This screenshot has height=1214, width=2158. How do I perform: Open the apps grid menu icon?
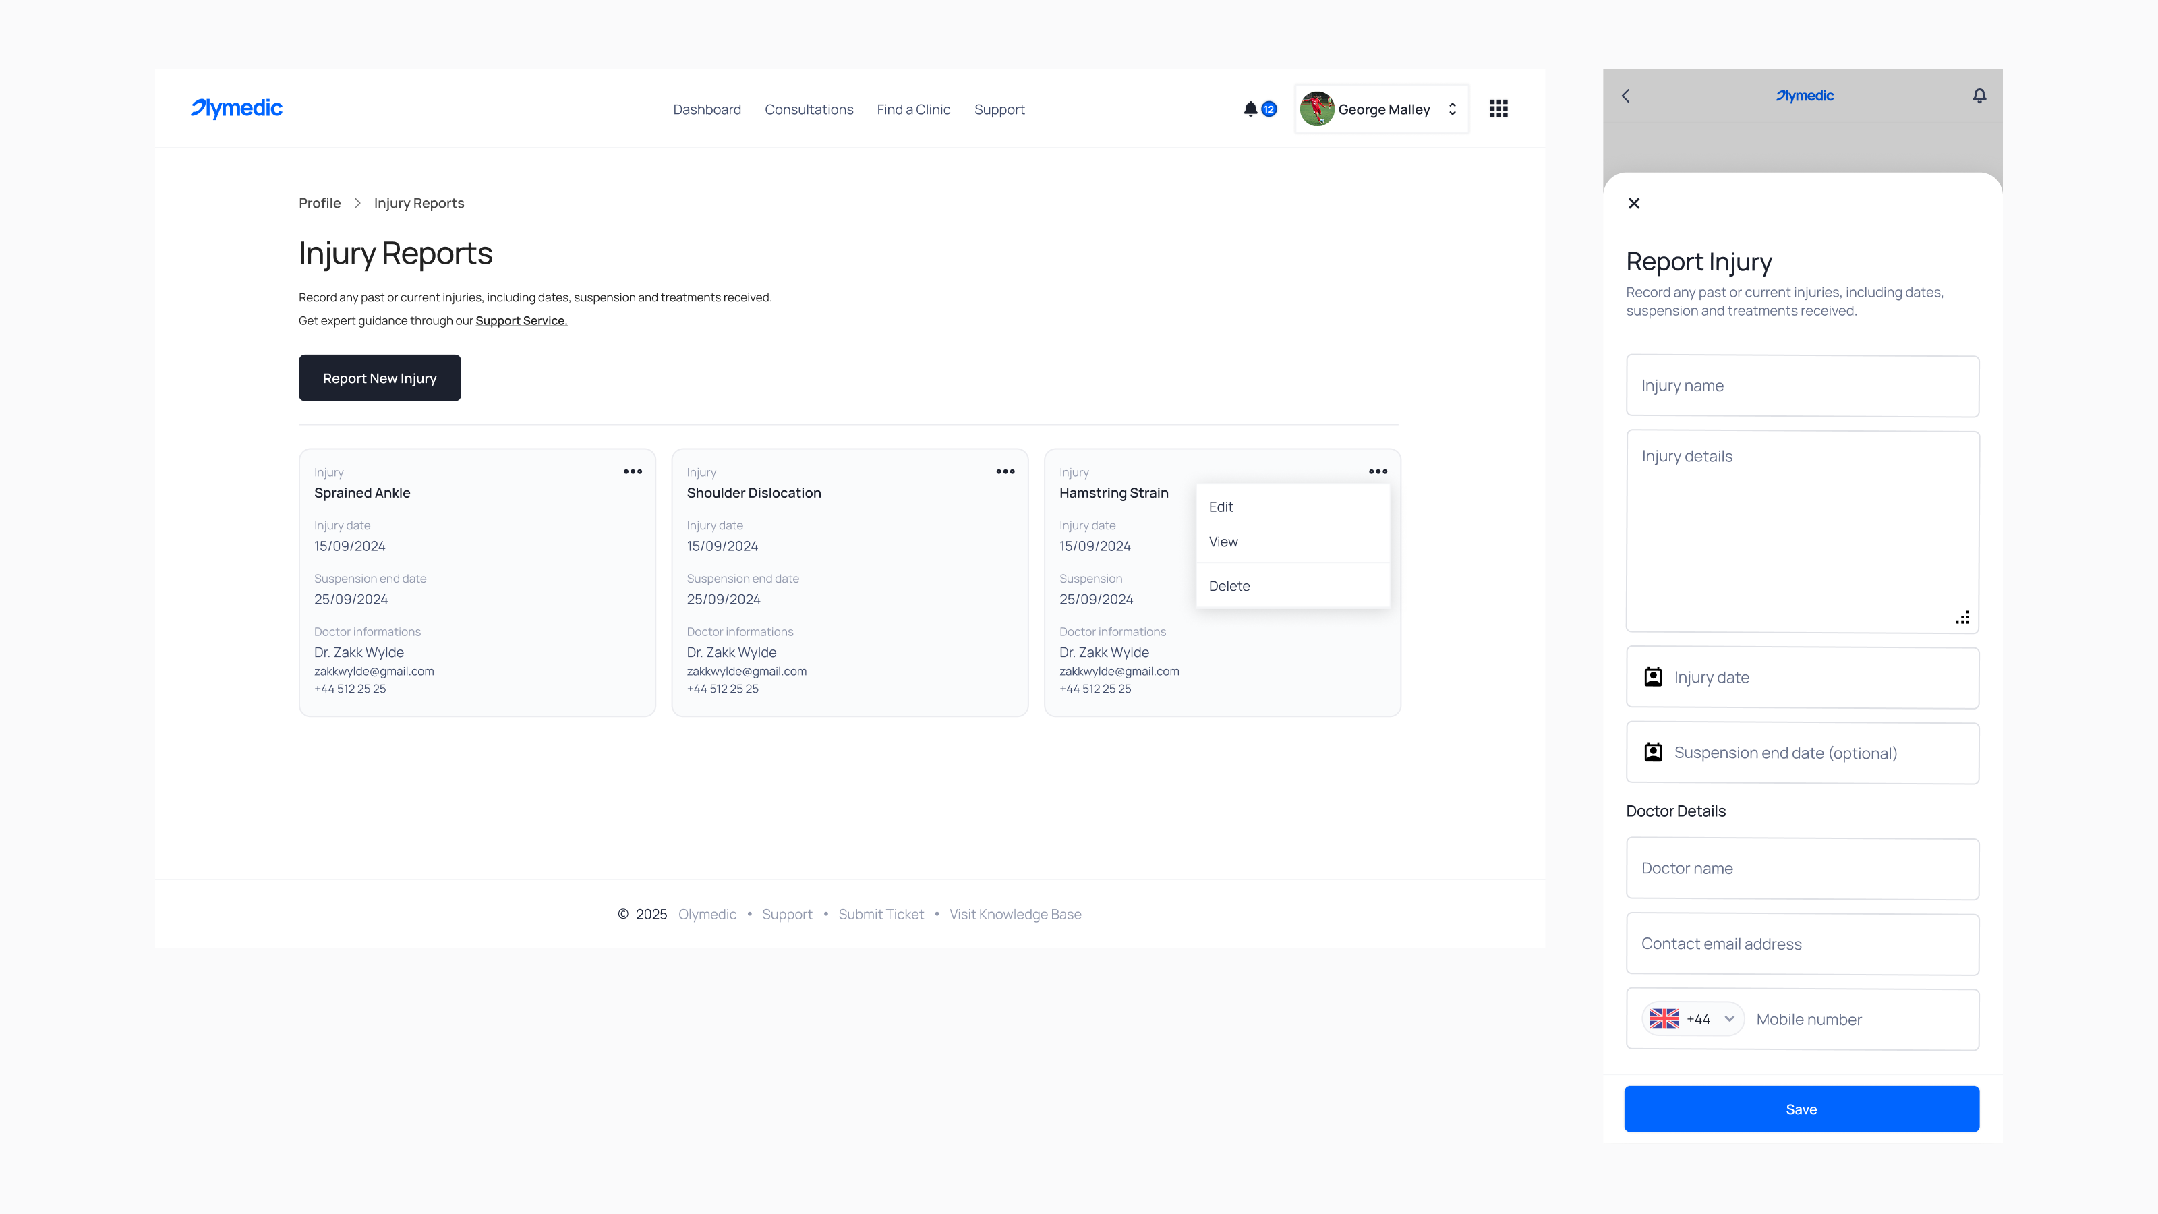(x=1498, y=109)
